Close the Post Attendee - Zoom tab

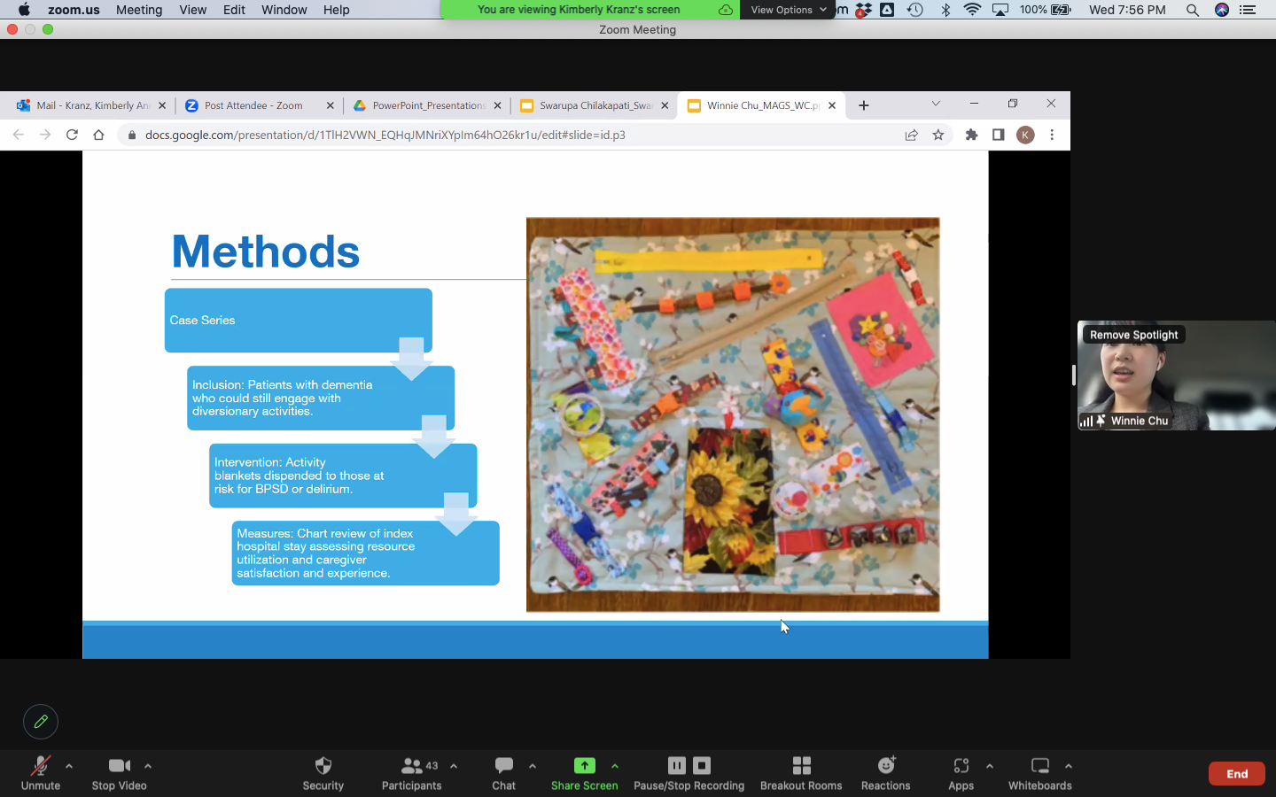coord(331,105)
